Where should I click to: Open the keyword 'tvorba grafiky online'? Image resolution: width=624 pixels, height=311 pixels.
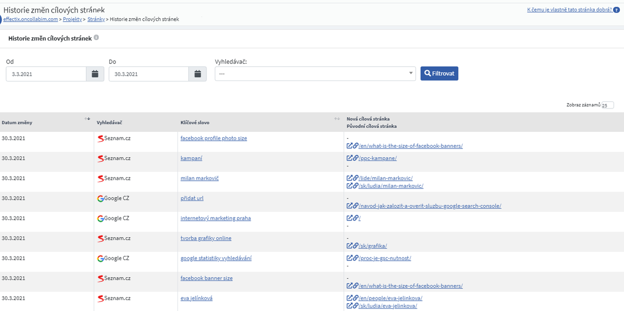click(206, 238)
